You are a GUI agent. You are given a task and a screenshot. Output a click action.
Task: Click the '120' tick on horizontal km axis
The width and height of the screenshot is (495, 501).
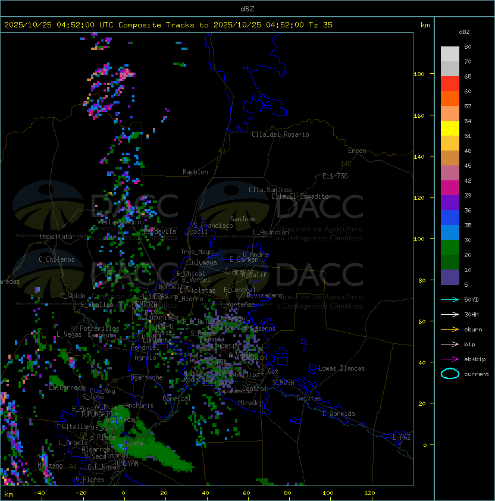(369, 493)
